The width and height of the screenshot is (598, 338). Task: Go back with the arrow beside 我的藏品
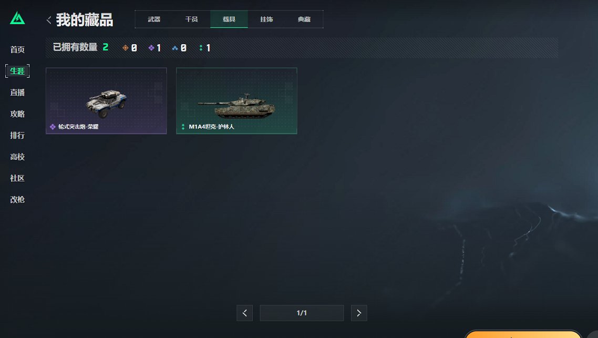49,20
